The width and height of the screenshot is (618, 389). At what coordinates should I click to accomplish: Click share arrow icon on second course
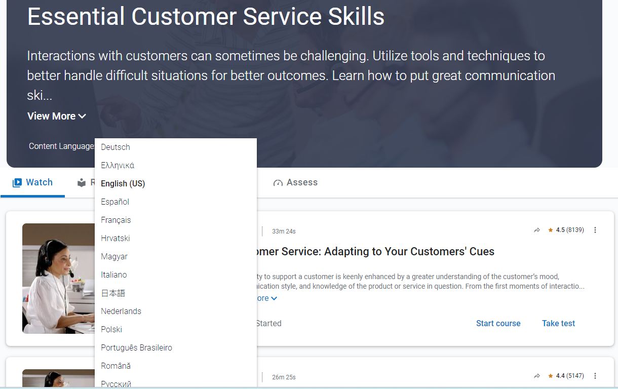coord(537,376)
